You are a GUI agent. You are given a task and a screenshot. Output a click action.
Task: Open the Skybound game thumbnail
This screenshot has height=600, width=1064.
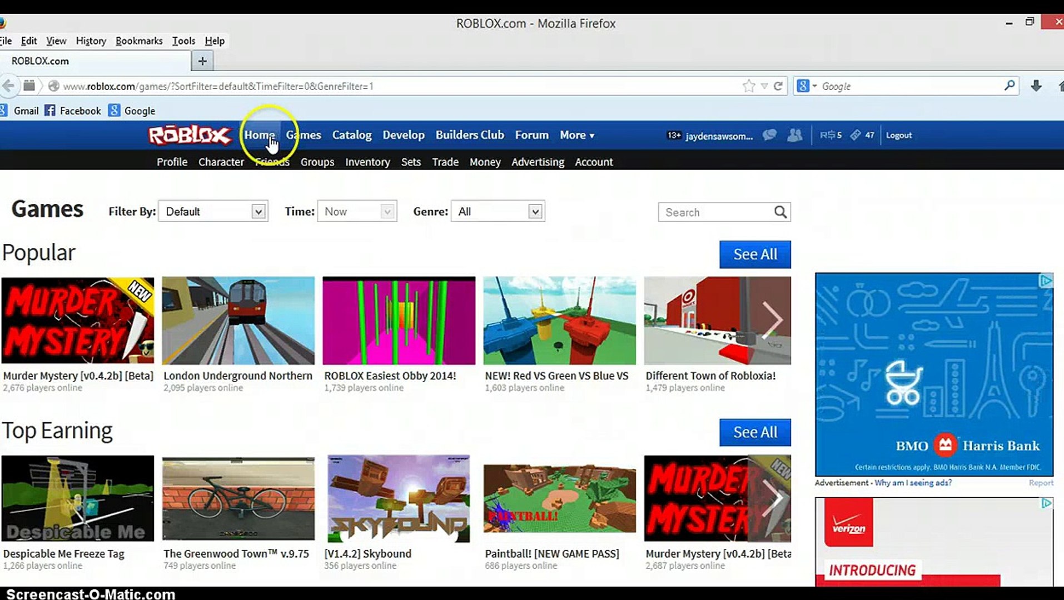coord(399,498)
